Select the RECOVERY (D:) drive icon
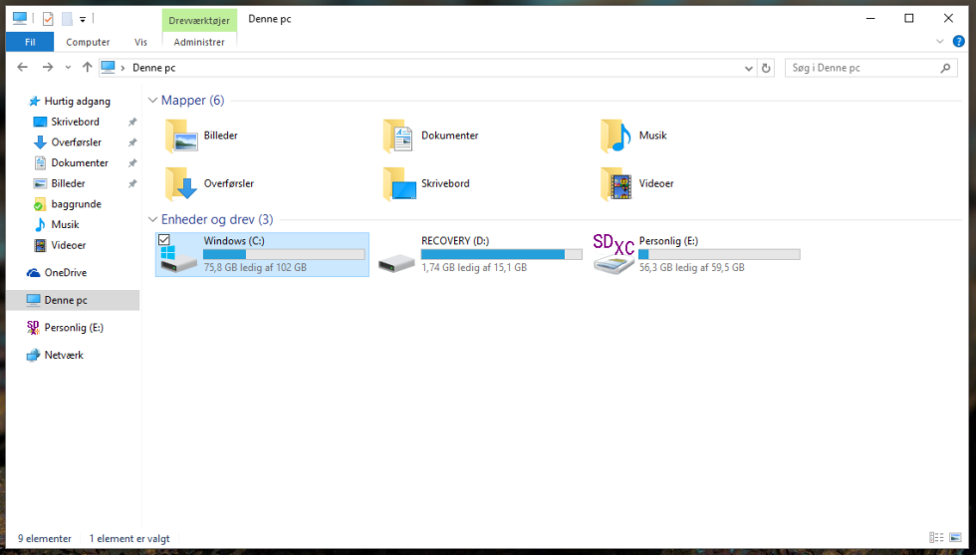This screenshot has width=976, height=555. pyautogui.click(x=396, y=262)
